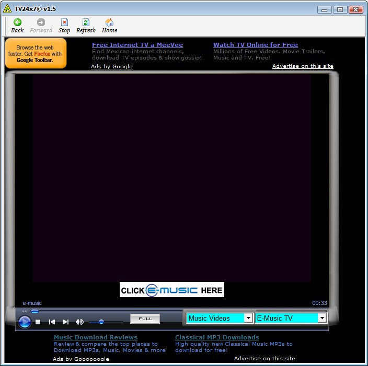The height and width of the screenshot is (366, 368).
Task: Open 'Music Download Reviews' link
Action: pyautogui.click(x=96, y=337)
